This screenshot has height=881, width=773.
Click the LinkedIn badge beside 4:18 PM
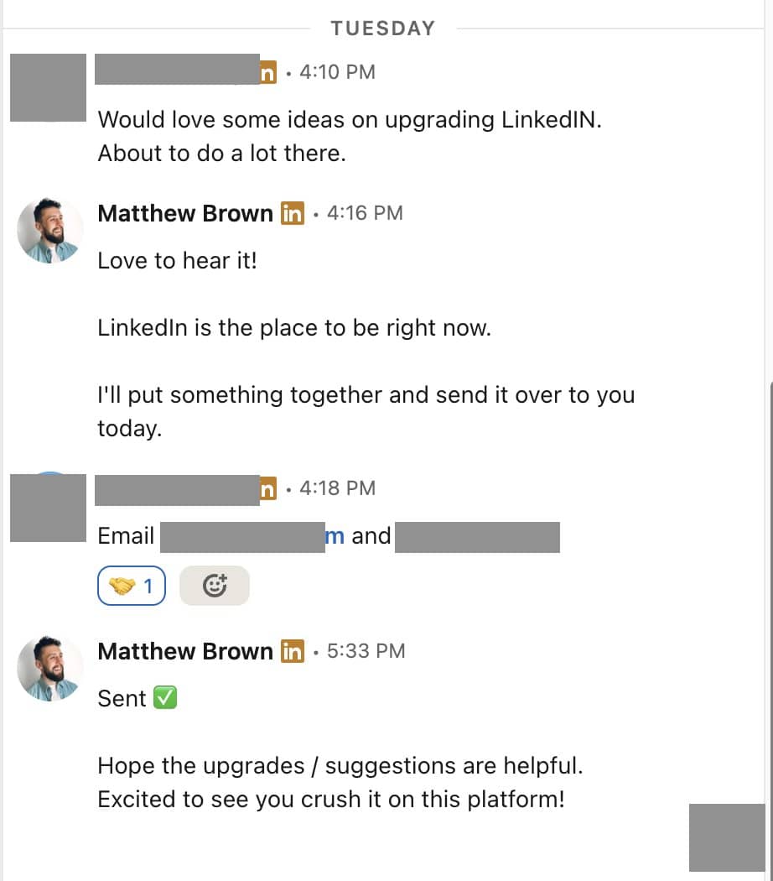(x=267, y=488)
